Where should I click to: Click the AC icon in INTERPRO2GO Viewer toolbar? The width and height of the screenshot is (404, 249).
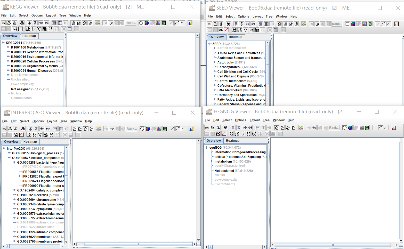pyautogui.click(x=16, y=135)
